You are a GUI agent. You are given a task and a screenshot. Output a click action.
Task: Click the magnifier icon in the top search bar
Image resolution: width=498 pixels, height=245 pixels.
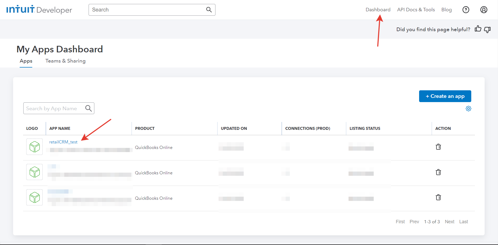click(x=209, y=10)
